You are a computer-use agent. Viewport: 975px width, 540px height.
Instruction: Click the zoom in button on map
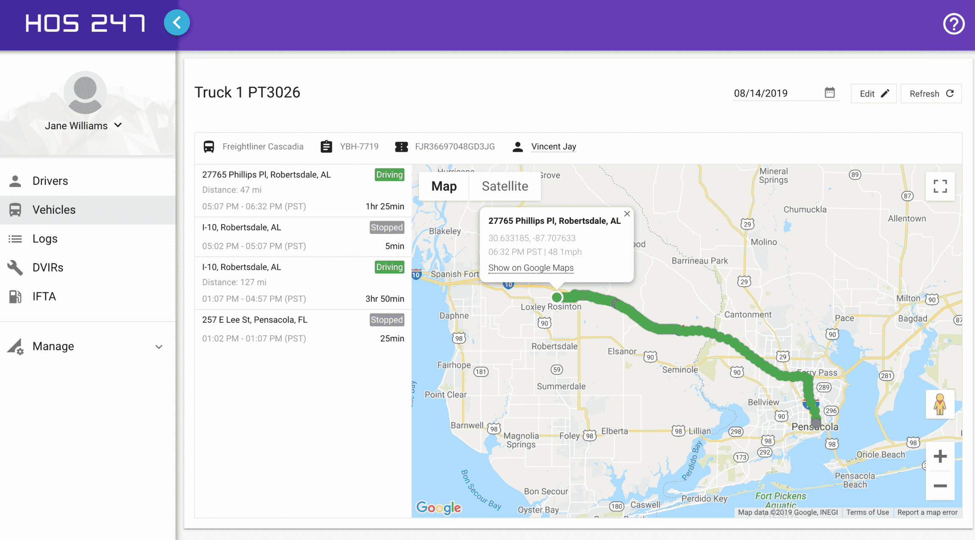point(940,456)
